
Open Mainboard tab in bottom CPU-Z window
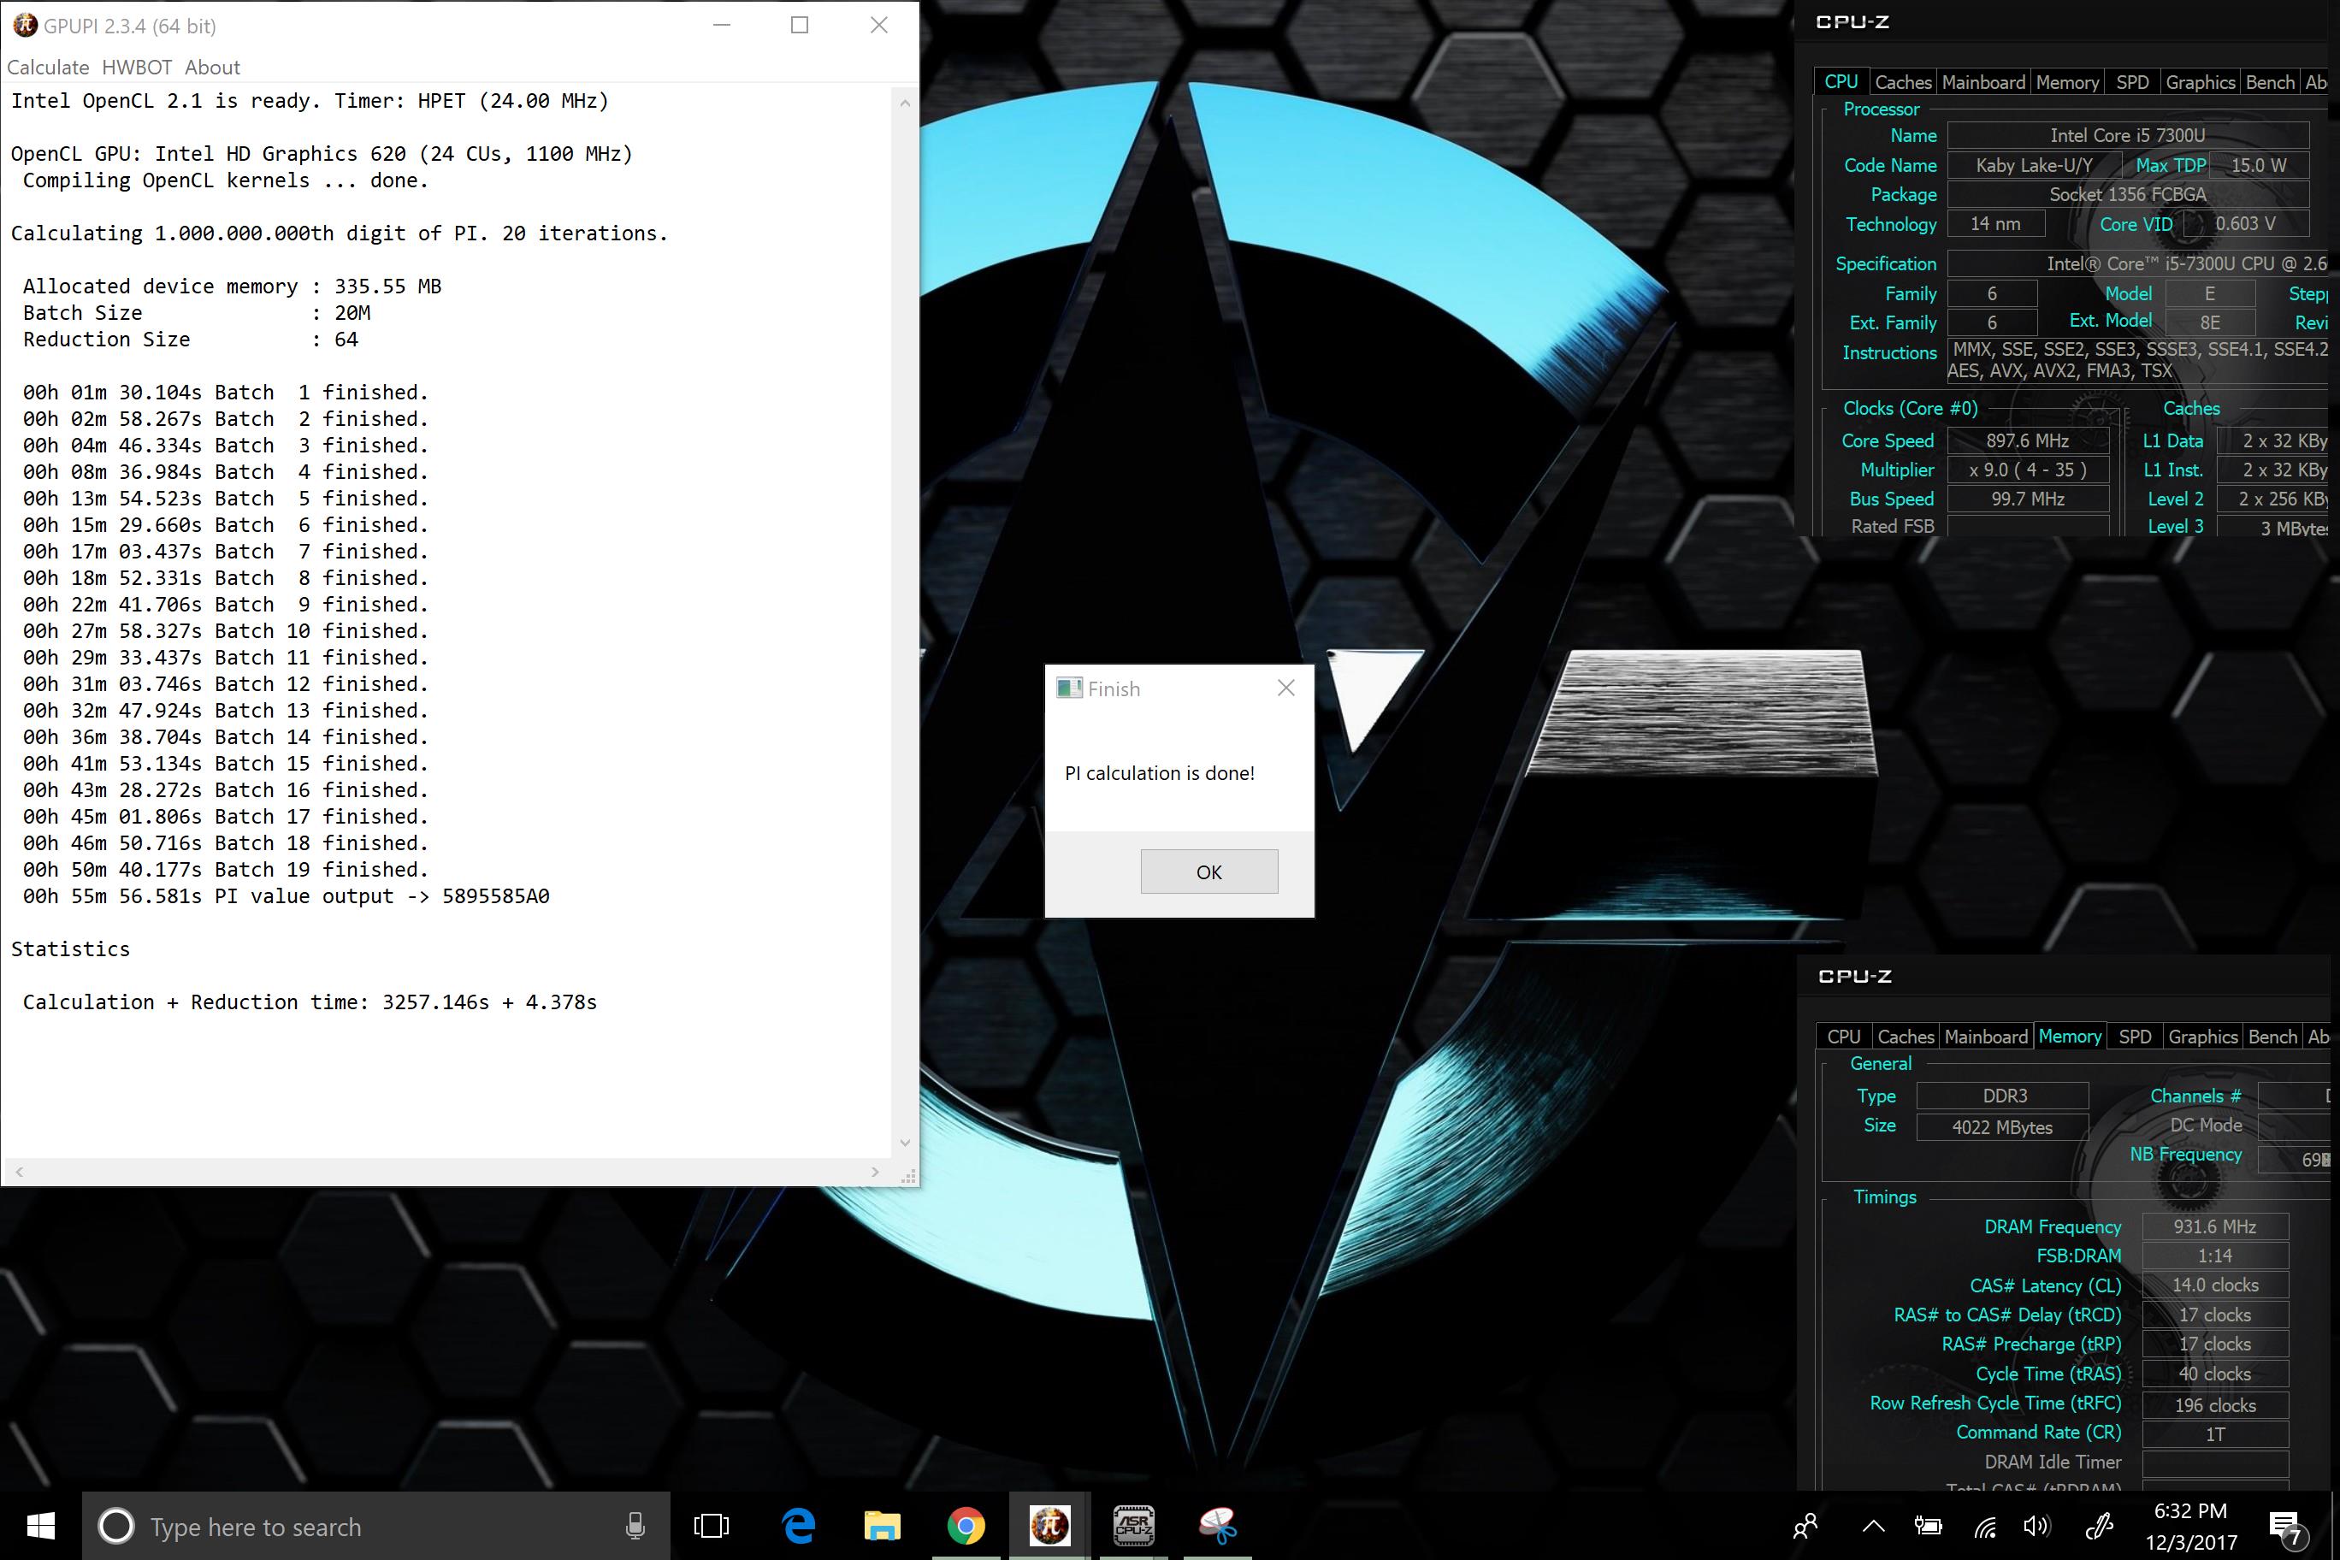tap(1986, 1037)
